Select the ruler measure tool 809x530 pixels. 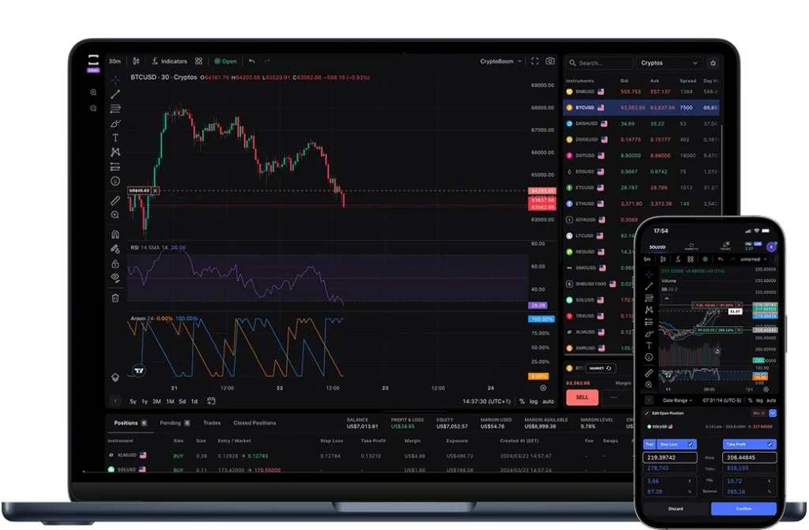[x=115, y=201]
